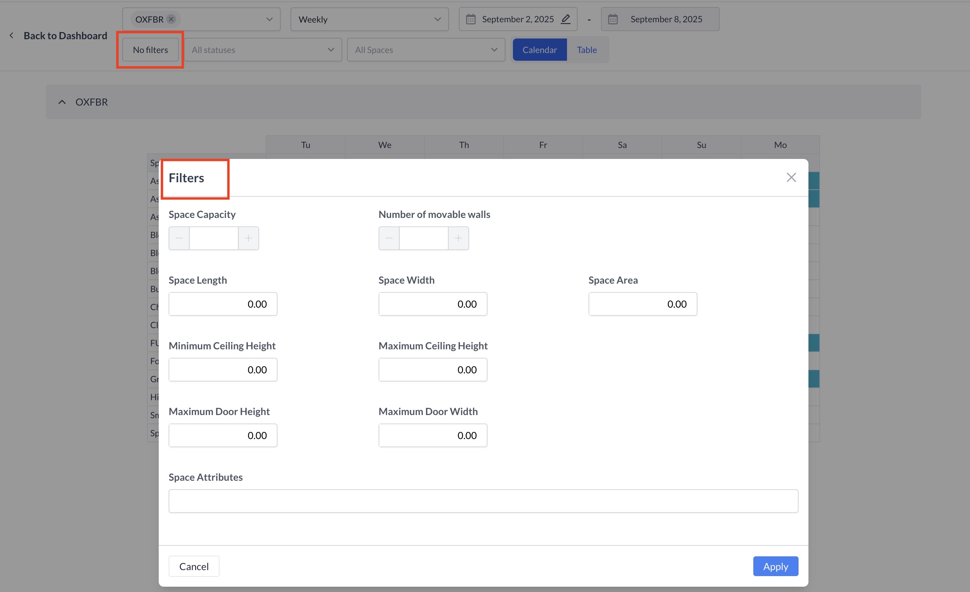Click into the Space Attributes field
Image resolution: width=970 pixels, height=592 pixels.
483,501
